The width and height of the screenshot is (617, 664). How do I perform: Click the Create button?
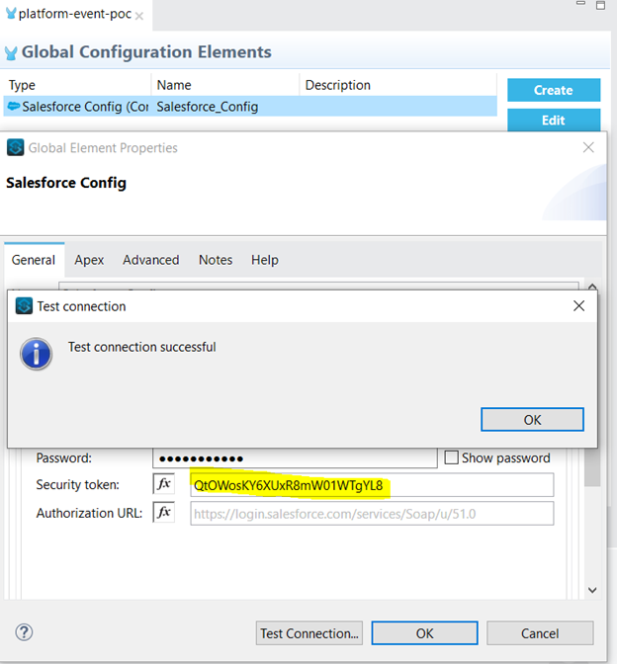pos(554,90)
